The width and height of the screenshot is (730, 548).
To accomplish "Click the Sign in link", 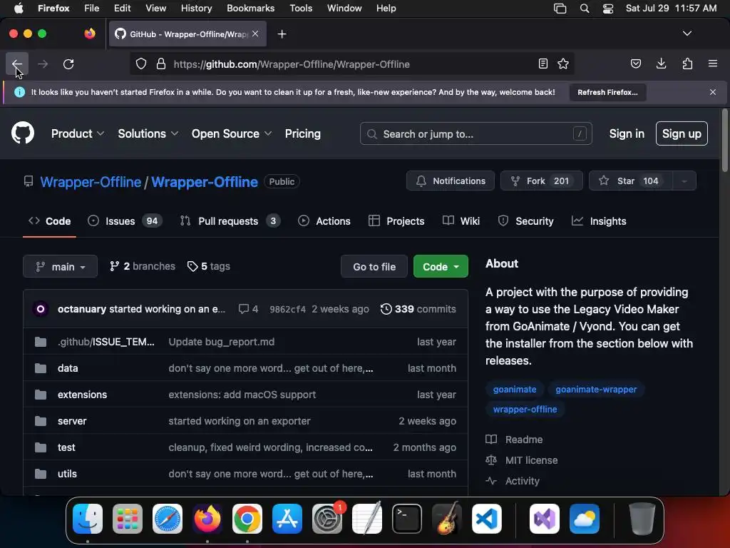I will point(627,133).
